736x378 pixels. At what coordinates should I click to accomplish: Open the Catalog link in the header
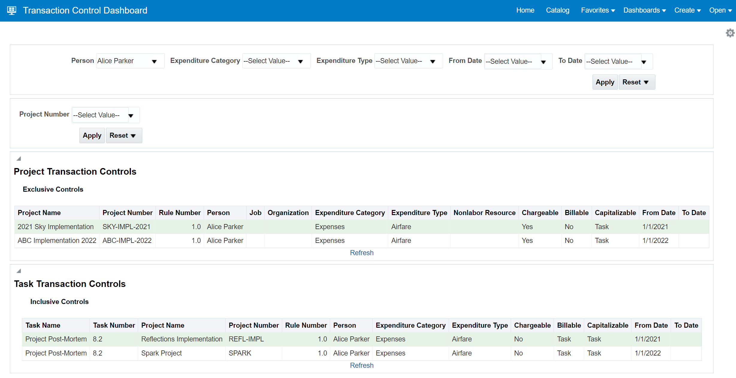point(557,10)
